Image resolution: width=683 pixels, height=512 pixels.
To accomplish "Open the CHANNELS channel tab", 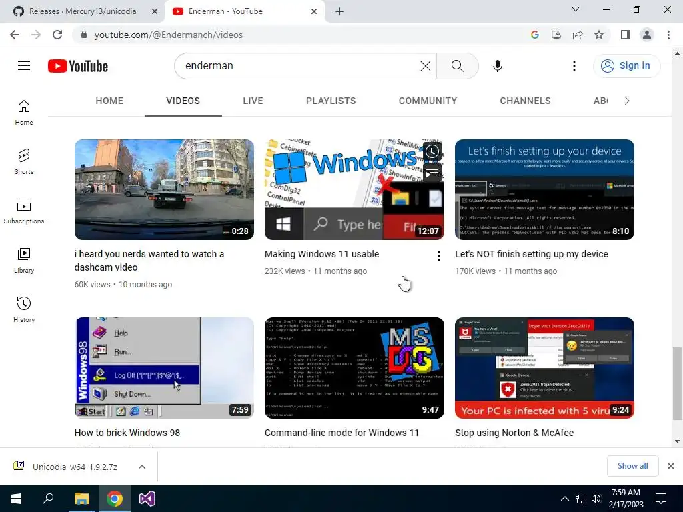I will 526,101.
